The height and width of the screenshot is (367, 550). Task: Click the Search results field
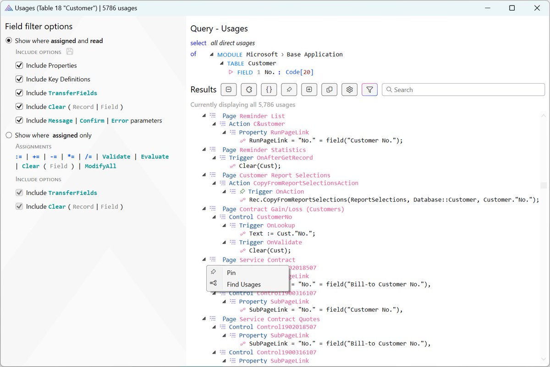(x=463, y=90)
